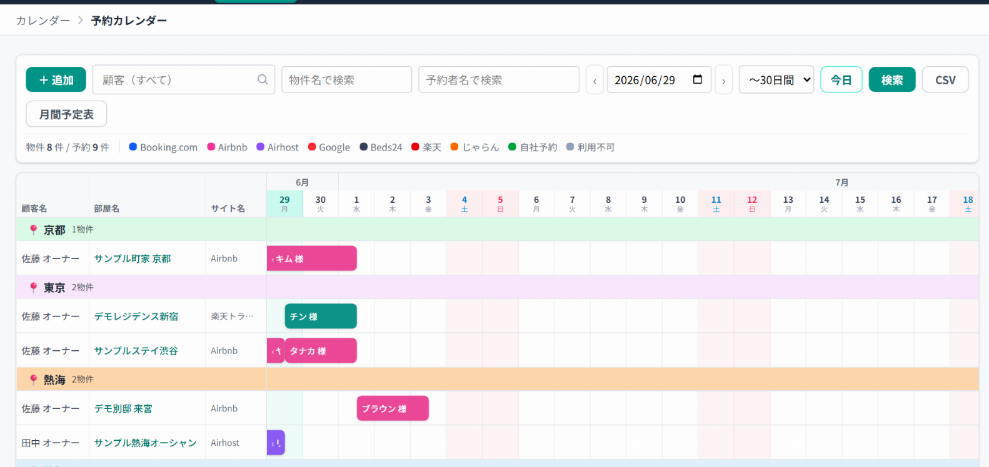Select the June 30 date column header
This screenshot has width=989, height=467.
point(321,204)
